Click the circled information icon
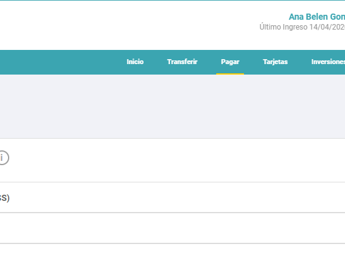 (x=2, y=158)
